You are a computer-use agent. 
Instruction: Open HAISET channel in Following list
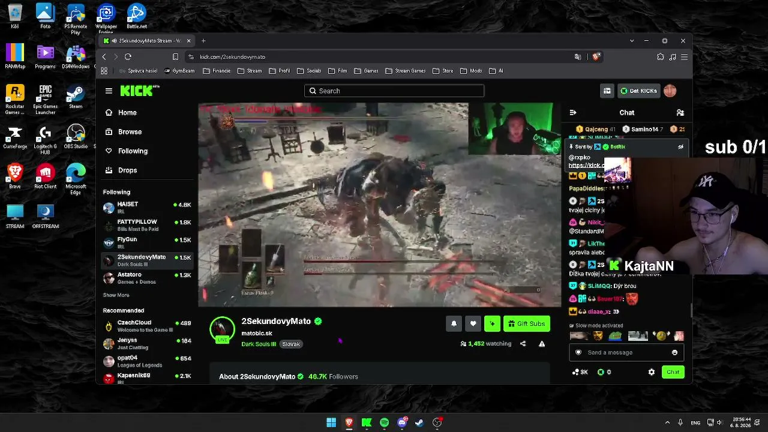coord(147,208)
